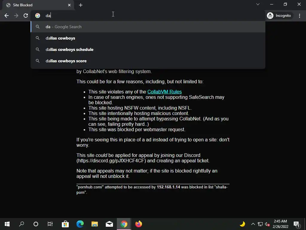Select the Site Blocked tab
The width and height of the screenshot is (306, 230).
pyautogui.click(x=38, y=5)
